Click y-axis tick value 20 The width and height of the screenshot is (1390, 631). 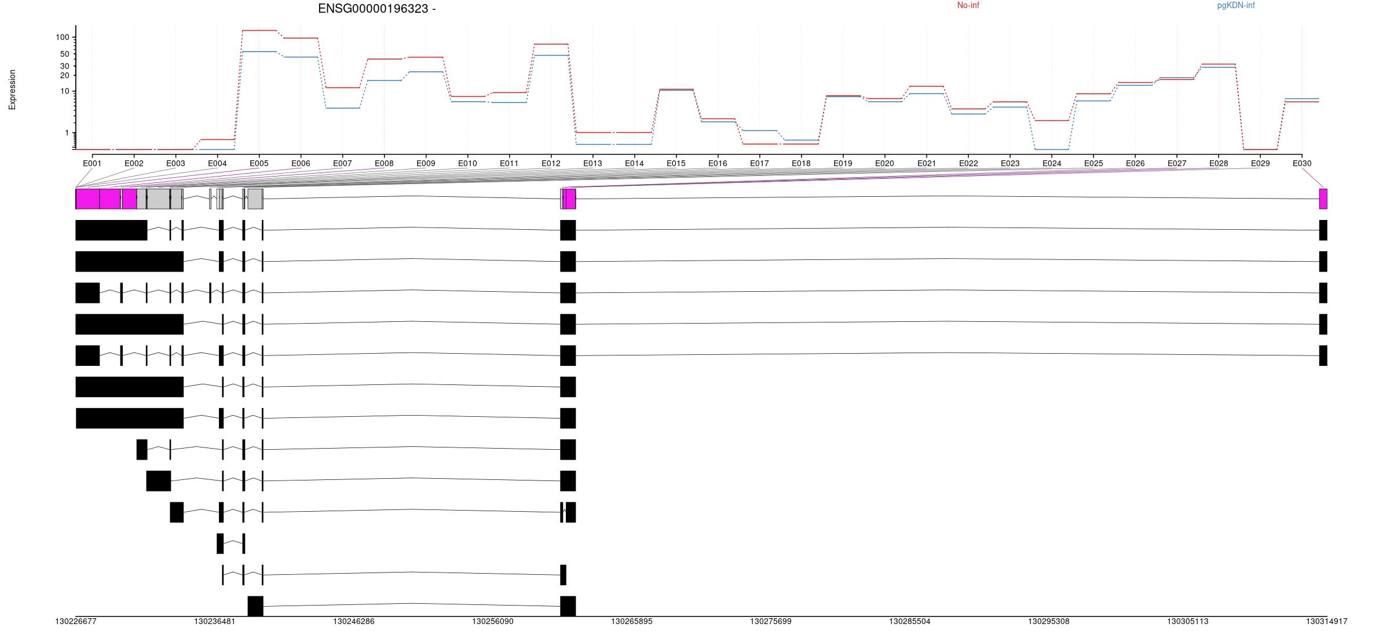tap(65, 75)
